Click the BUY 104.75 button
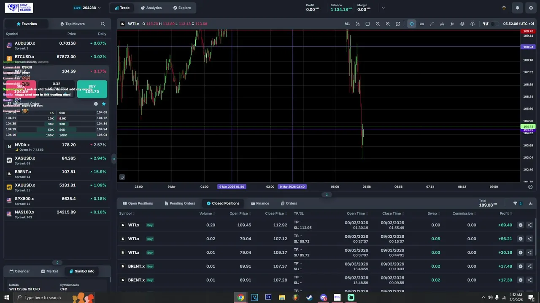Viewport: 540px width, 303px height. tap(92, 89)
